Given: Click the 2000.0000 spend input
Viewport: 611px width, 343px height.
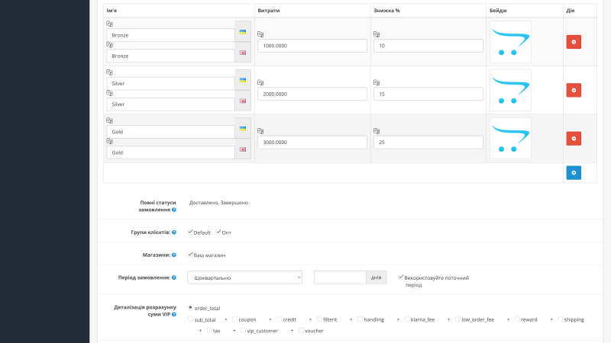Looking at the screenshot, I should [x=312, y=94].
